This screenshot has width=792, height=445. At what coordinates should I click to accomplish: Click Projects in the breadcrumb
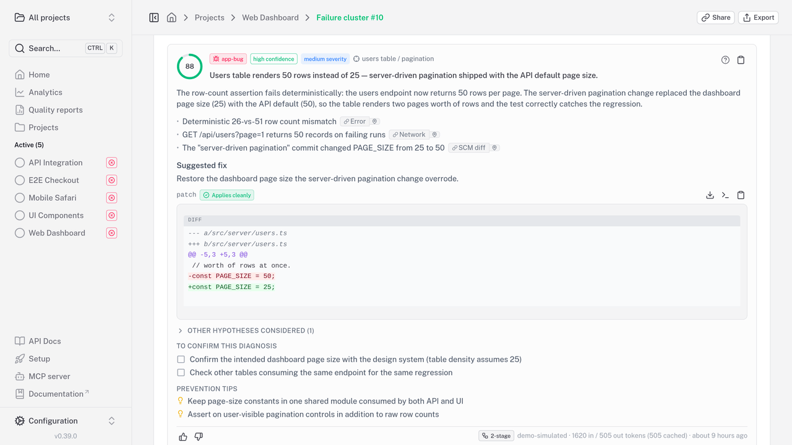210,17
